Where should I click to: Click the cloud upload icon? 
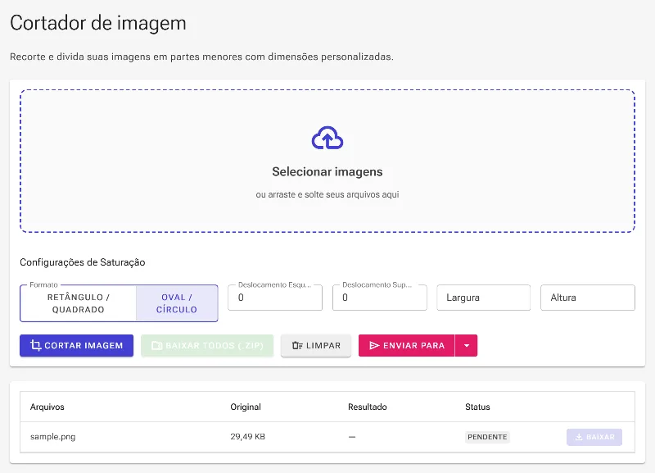[327, 138]
